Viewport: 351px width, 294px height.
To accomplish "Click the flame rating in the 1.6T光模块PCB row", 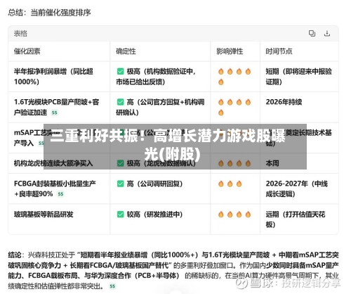I will [x=234, y=108].
